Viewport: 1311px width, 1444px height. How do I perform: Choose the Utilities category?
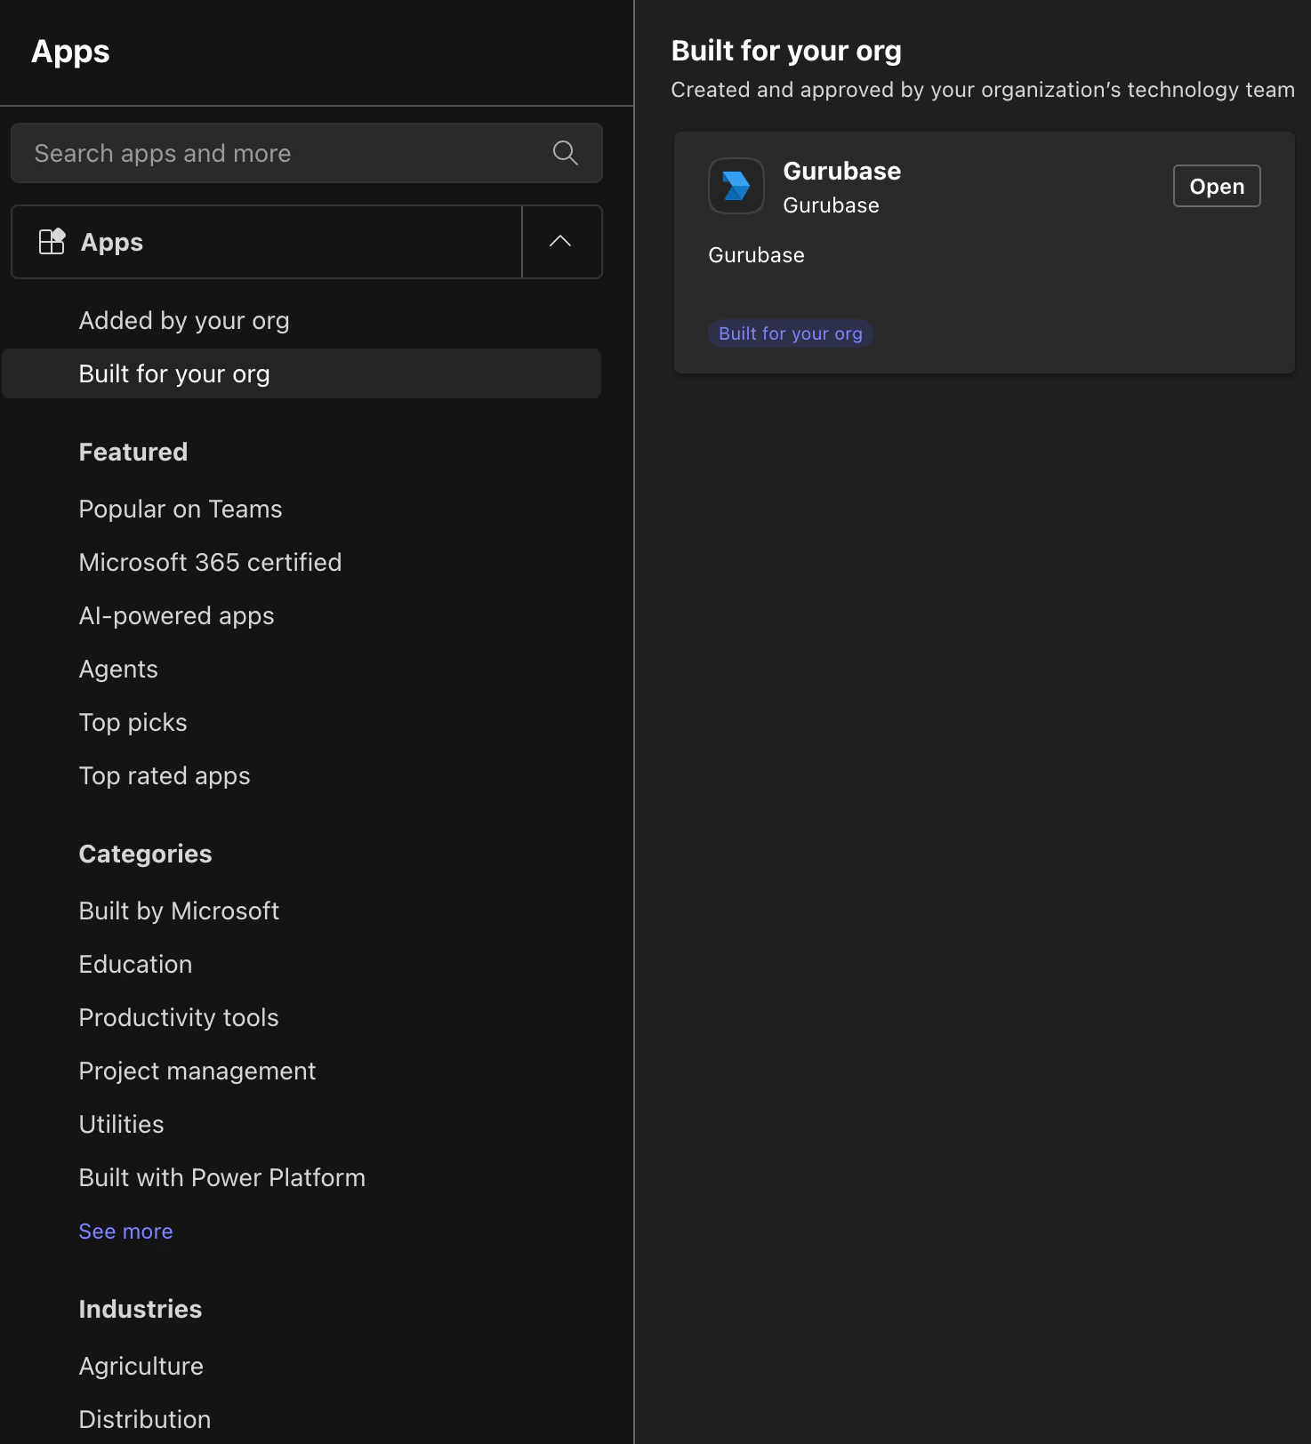121,1124
